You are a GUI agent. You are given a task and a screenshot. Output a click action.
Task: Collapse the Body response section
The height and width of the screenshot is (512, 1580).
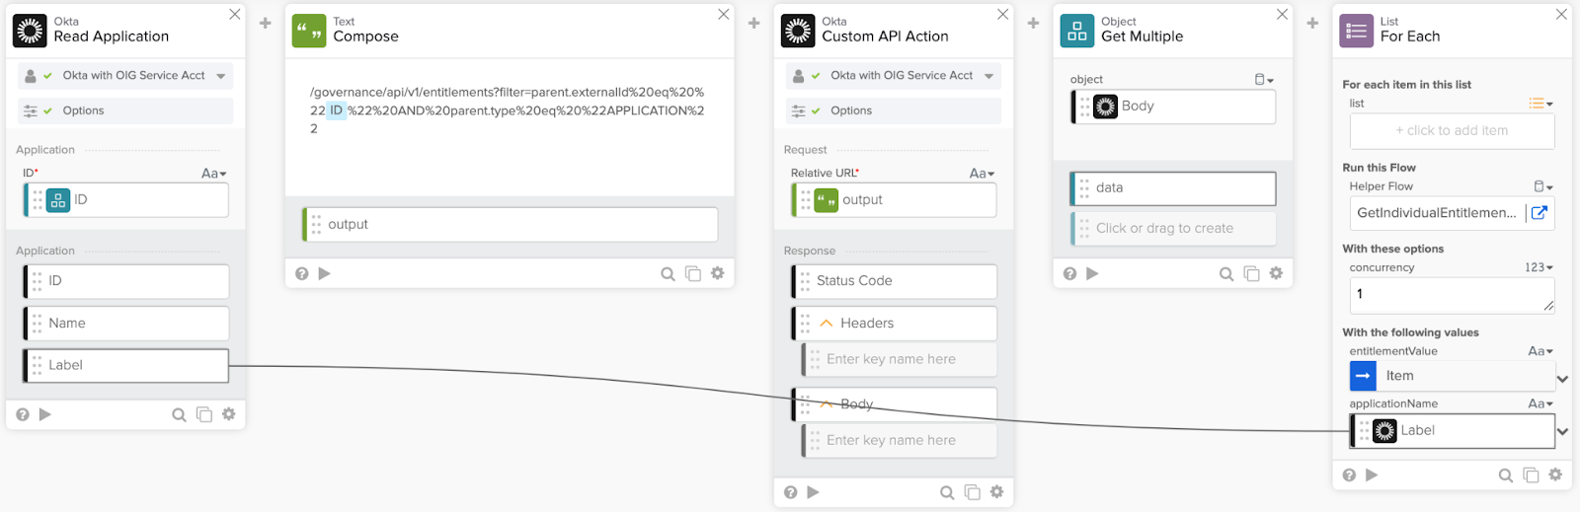coord(827,404)
